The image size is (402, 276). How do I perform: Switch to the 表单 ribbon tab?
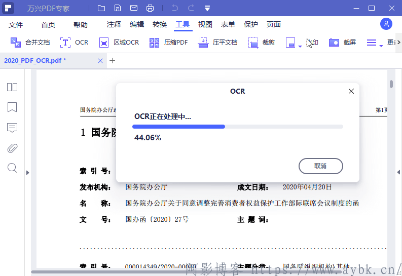228,24
